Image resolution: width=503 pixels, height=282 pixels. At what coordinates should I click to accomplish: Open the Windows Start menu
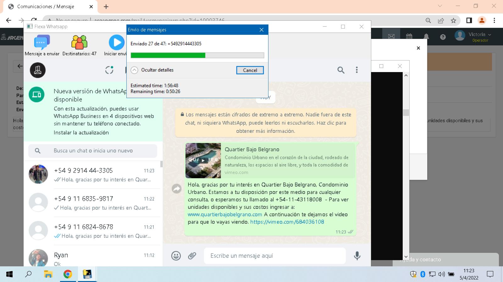(x=9, y=274)
